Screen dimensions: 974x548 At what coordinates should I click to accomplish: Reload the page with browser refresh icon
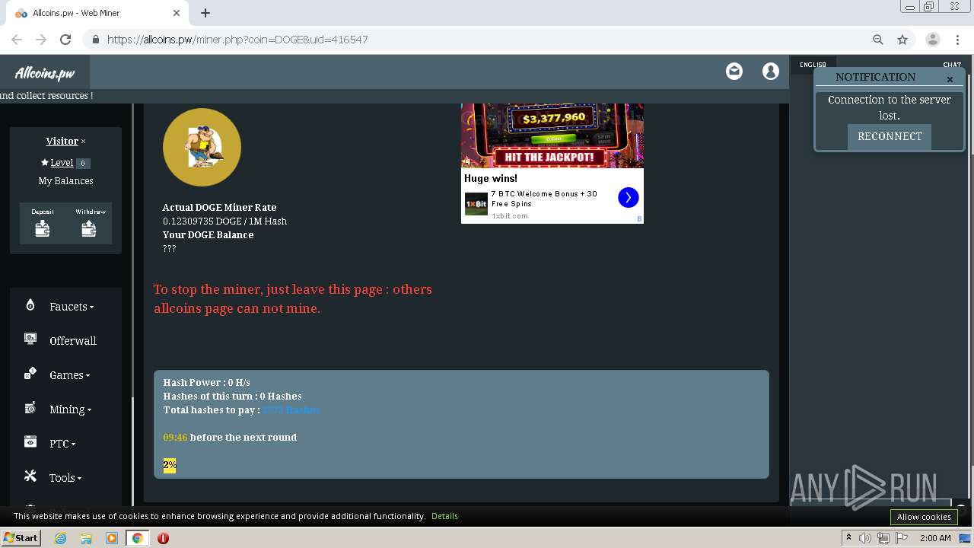65,40
